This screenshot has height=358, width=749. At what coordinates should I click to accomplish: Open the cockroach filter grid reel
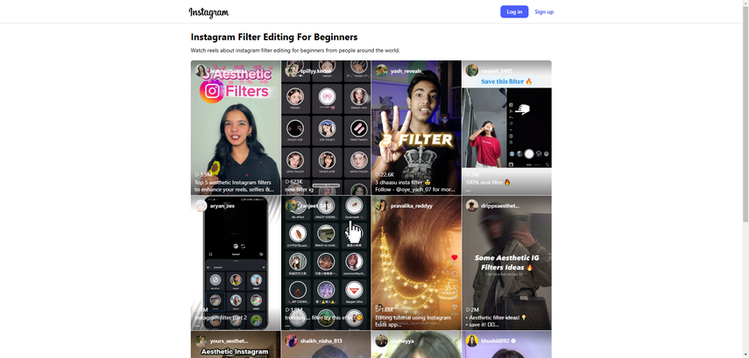tap(326, 263)
